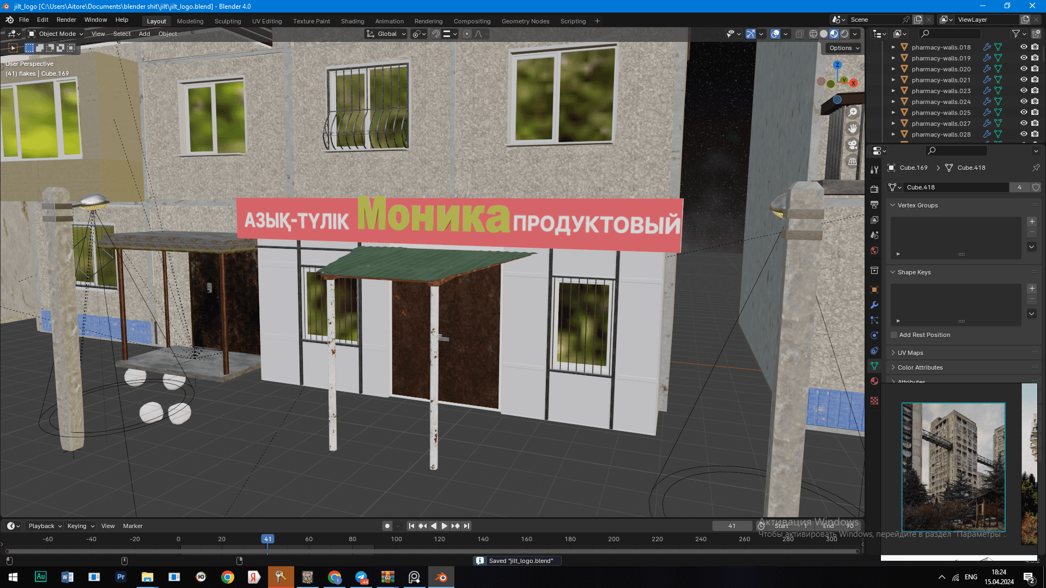Expand the pharmacy-walls.020 tree item
Image resolution: width=1046 pixels, height=588 pixels.
pyautogui.click(x=893, y=69)
